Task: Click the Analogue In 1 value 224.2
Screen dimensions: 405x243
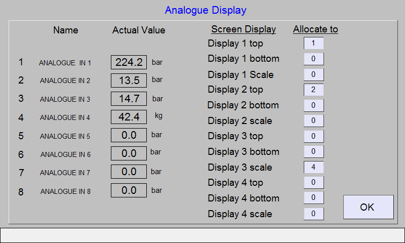Action: click(129, 62)
